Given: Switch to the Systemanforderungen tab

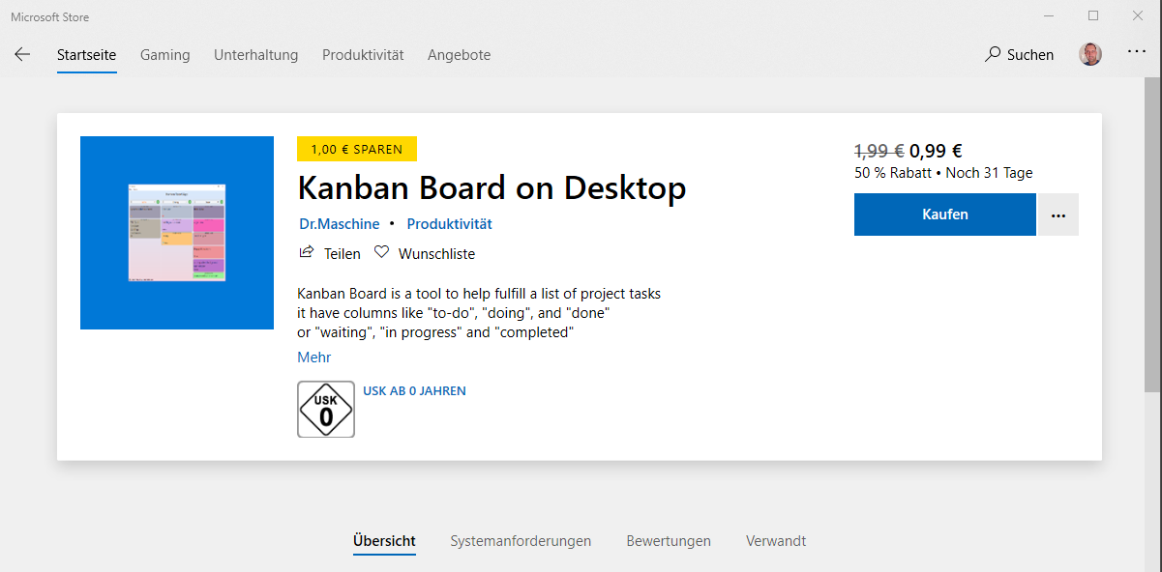Looking at the screenshot, I should 521,541.
